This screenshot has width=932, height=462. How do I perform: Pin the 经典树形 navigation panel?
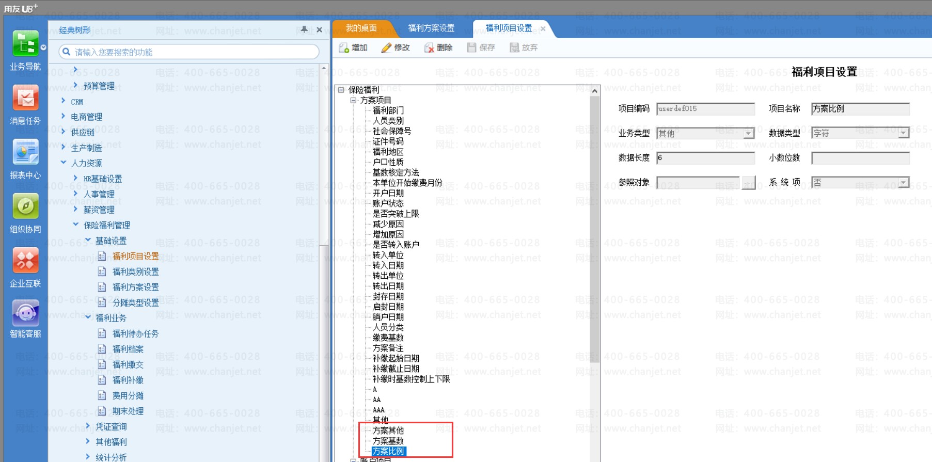[304, 29]
